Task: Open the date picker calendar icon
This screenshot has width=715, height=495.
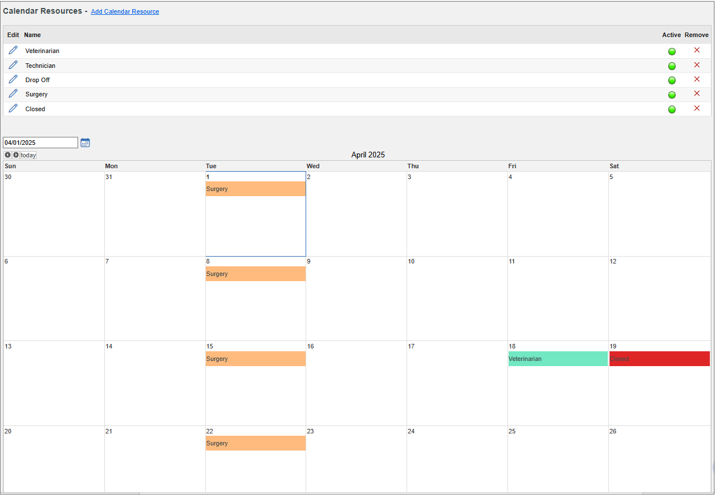Action: (x=85, y=143)
